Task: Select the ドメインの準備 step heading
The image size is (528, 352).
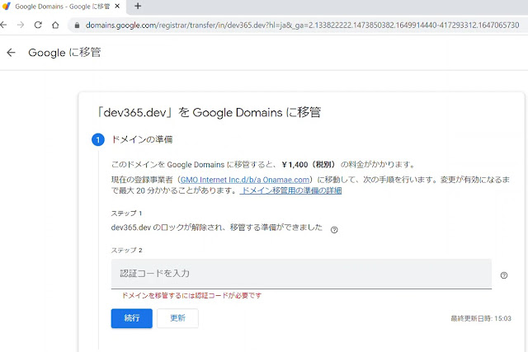Action: (142, 139)
